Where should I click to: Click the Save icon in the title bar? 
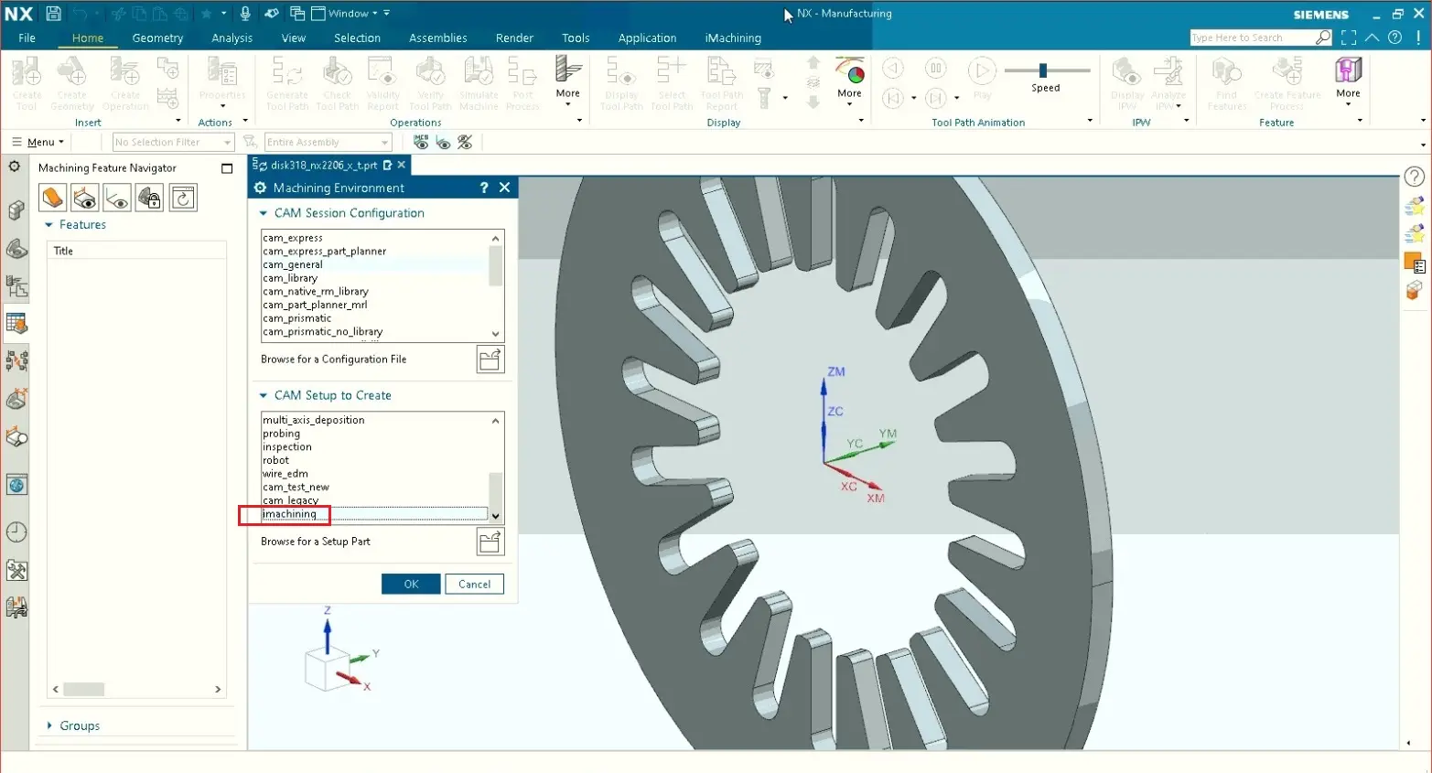(53, 14)
